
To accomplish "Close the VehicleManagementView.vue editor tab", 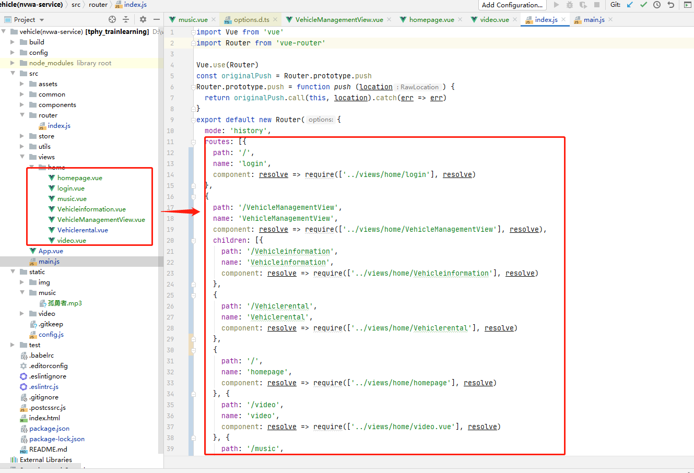I will (x=389, y=19).
